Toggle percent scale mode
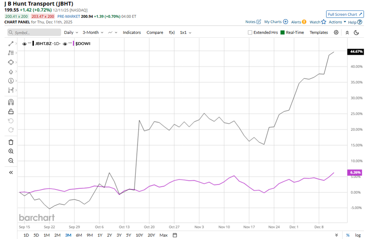Viewport: 366px width, 239px height. point(348,235)
